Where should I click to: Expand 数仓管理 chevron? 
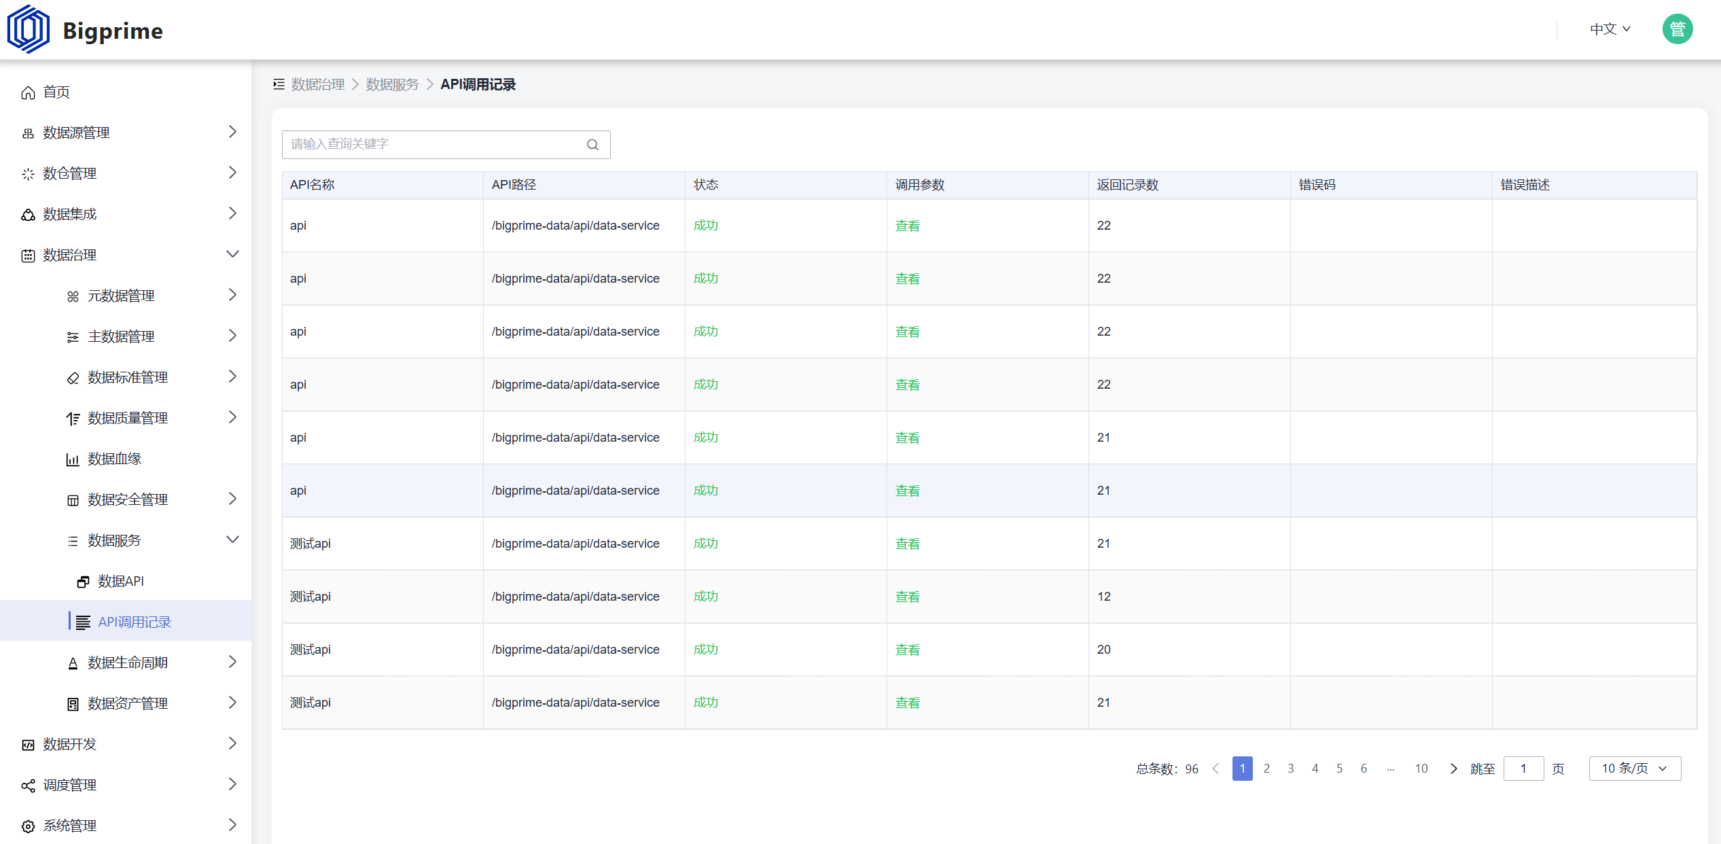tap(232, 173)
